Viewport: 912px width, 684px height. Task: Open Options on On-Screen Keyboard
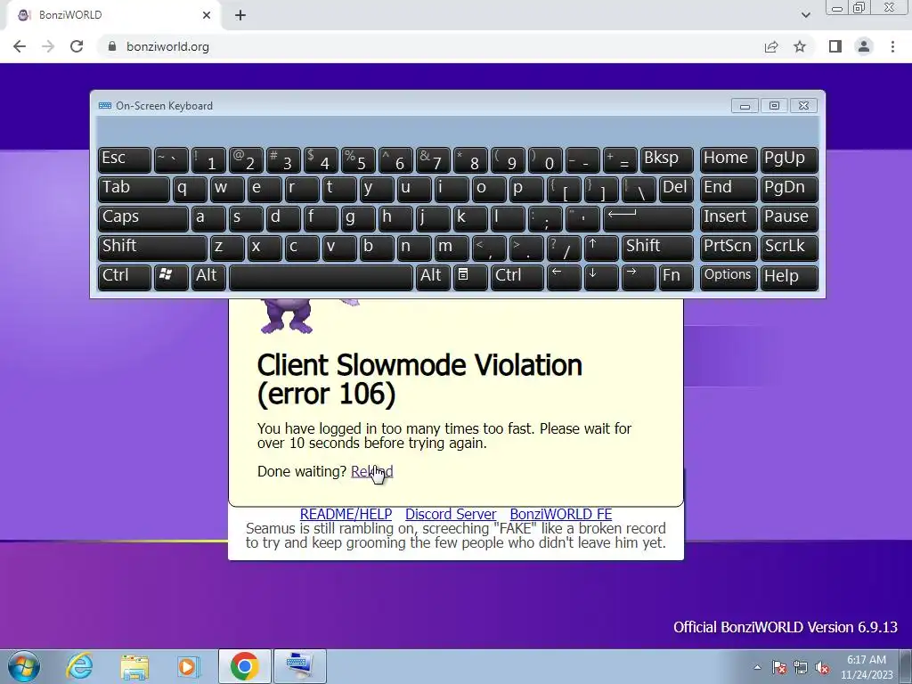729,276
